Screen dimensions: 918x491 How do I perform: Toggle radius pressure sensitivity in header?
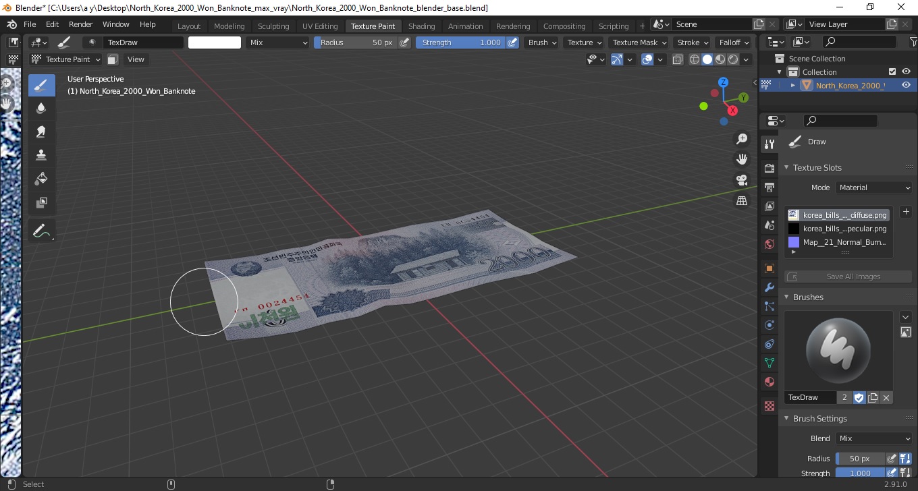tap(404, 42)
